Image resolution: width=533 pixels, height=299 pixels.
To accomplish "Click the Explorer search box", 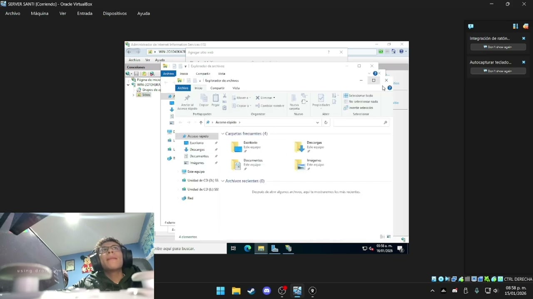I will click(361, 123).
